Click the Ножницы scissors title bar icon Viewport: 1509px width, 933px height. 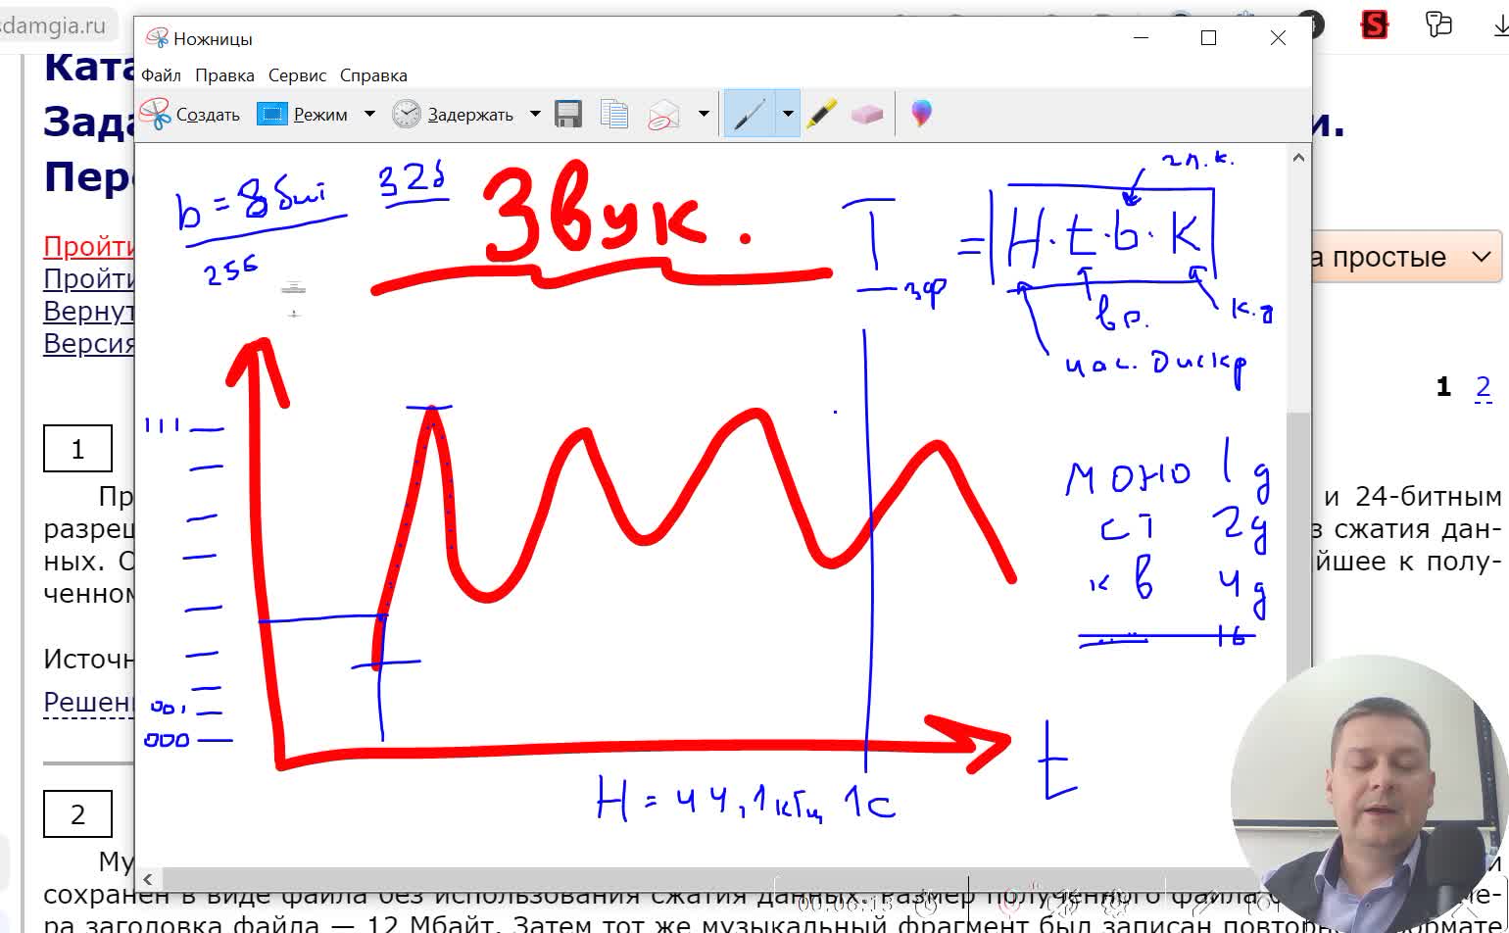point(156,38)
